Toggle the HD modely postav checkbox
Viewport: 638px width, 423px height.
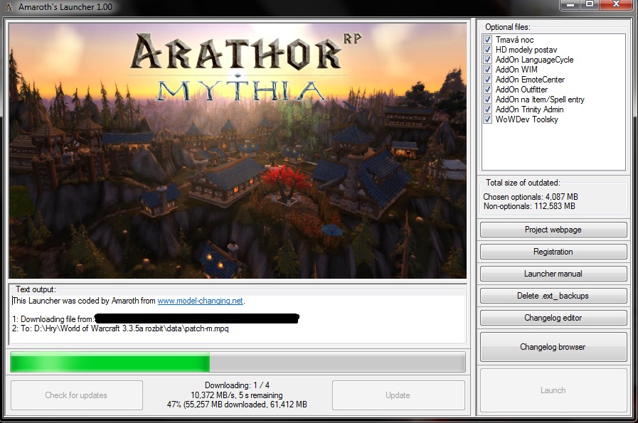point(487,50)
